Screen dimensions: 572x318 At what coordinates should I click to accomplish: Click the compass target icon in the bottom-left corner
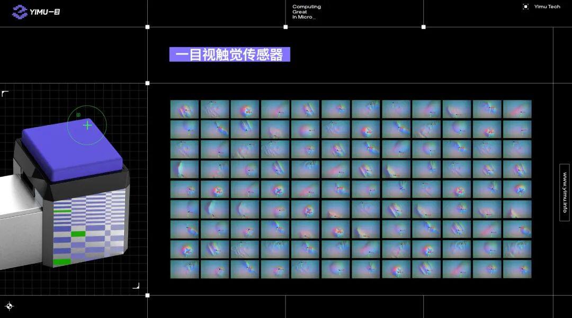pos(9,306)
